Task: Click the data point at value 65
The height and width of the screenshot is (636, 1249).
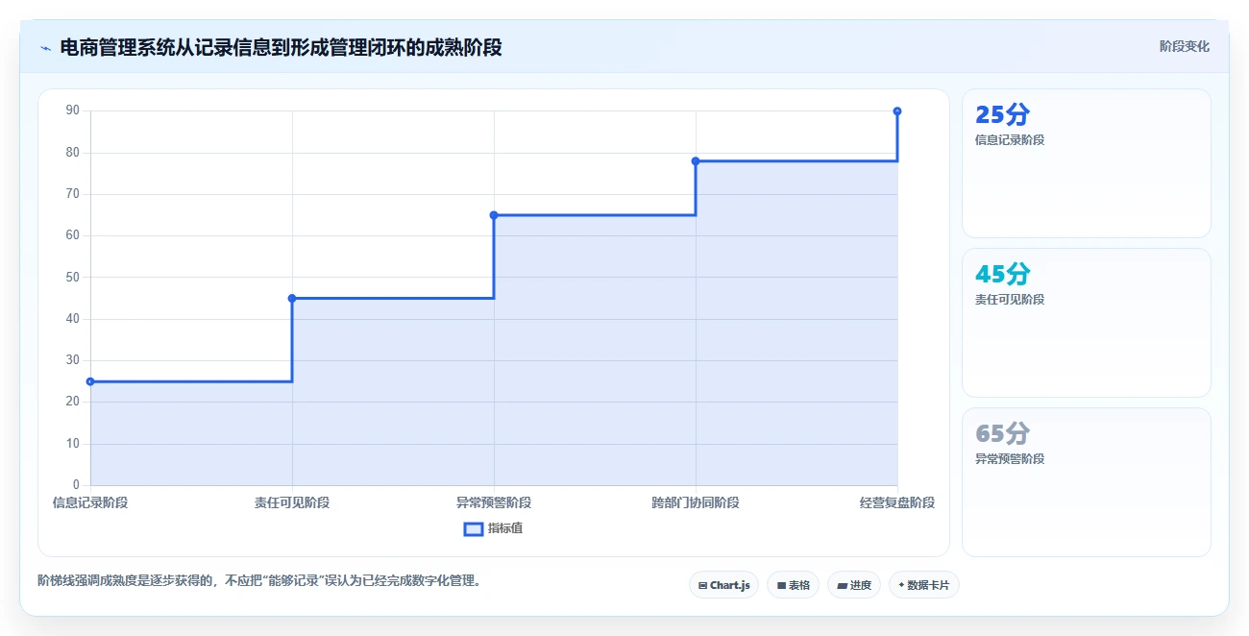Action: (494, 215)
